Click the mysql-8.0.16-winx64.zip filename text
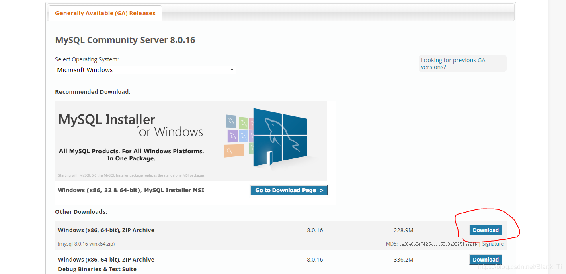The image size is (566, 274). [86, 244]
